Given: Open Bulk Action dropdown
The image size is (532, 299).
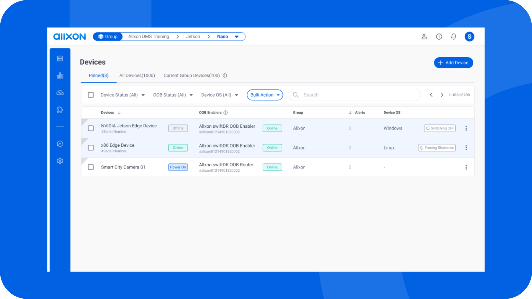Looking at the screenshot, I should coord(265,95).
